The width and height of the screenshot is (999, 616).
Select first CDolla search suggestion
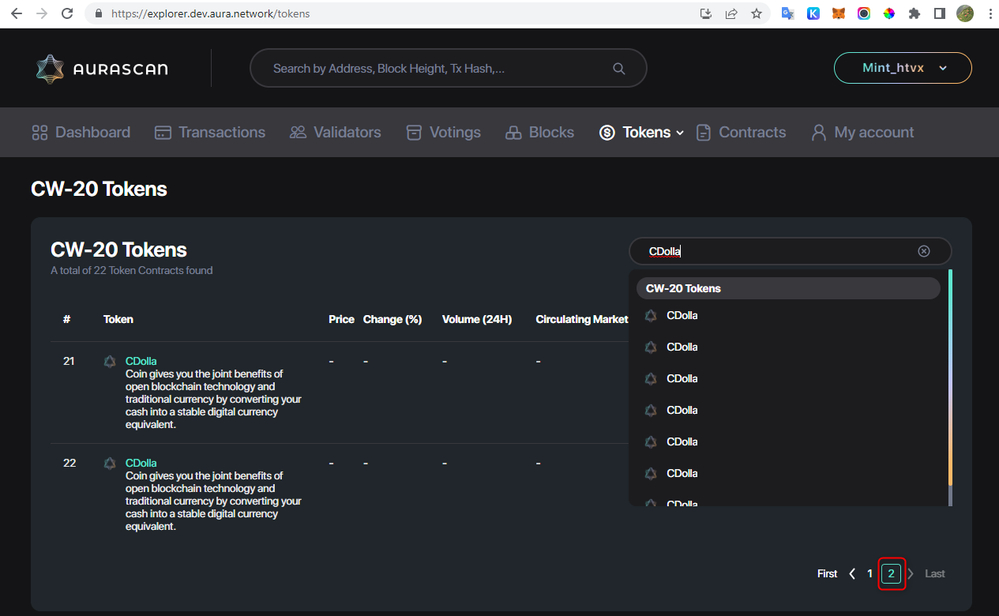tap(788, 315)
